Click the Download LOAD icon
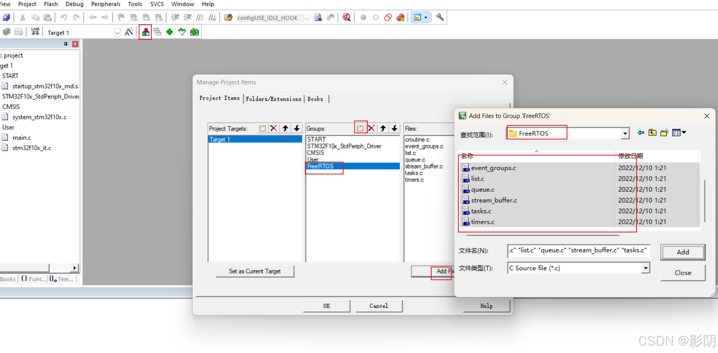718x353 pixels. tap(35, 32)
